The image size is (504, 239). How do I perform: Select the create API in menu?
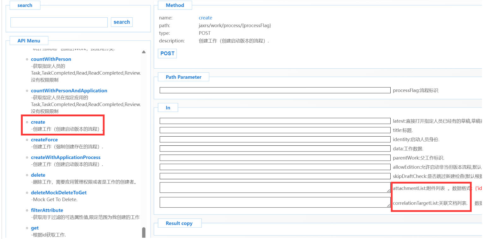pos(38,122)
